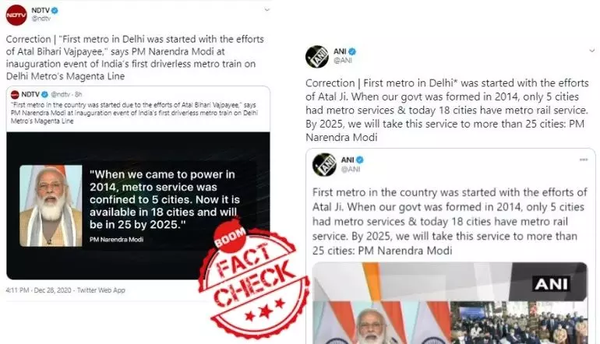Screen dimensions: 600x344
Task: Click the BOOM Fact Check stamp
Action: (x=254, y=278)
